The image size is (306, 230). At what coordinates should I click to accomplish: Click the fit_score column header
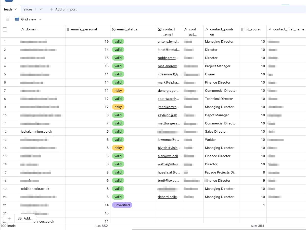point(253,31)
